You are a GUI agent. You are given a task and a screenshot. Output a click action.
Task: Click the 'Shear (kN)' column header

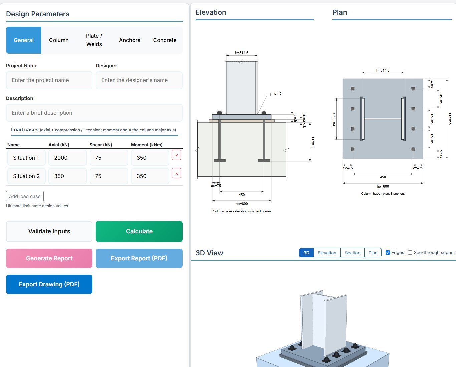click(x=101, y=145)
